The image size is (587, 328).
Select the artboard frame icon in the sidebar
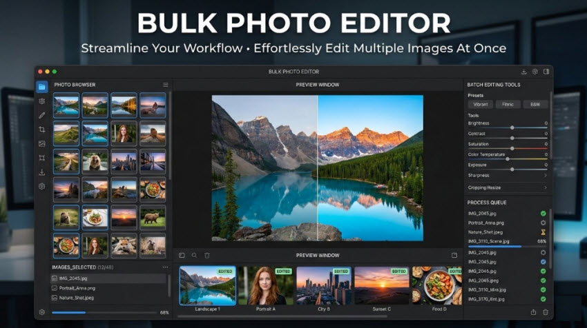42,158
